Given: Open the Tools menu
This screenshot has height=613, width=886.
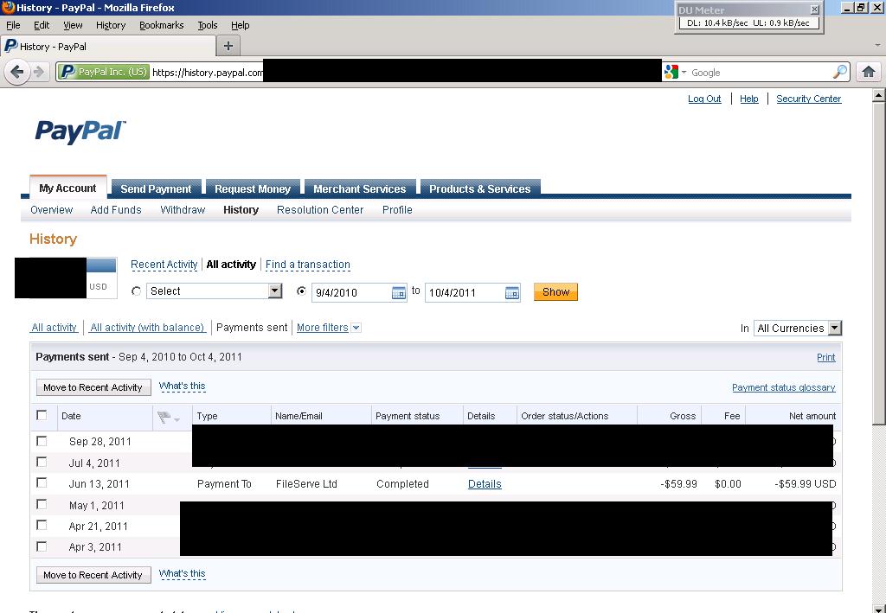Looking at the screenshot, I should tap(208, 25).
